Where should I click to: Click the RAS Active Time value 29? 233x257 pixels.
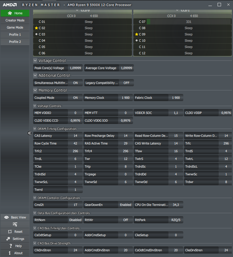(x=126, y=143)
